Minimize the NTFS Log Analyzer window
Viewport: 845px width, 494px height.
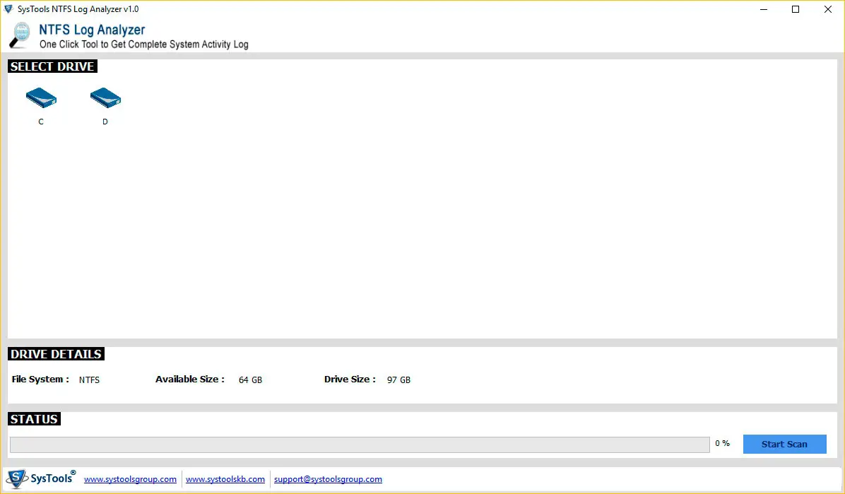click(x=764, y=9)
